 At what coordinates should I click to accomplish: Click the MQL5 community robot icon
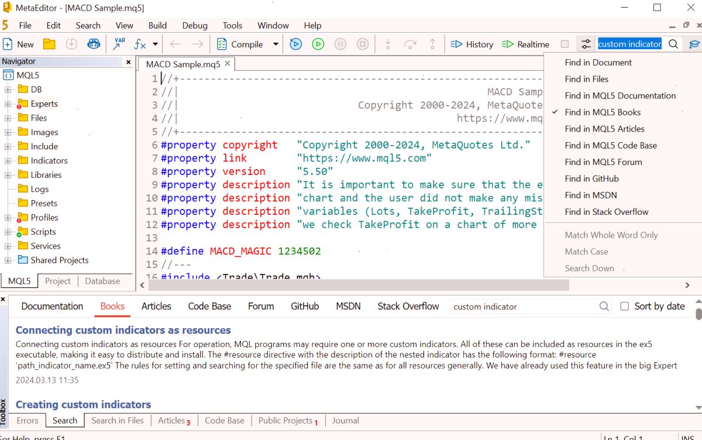94,44
